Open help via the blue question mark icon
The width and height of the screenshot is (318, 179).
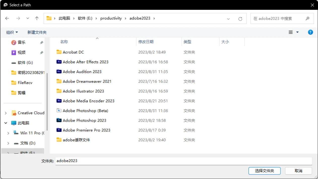coord(310,32)
